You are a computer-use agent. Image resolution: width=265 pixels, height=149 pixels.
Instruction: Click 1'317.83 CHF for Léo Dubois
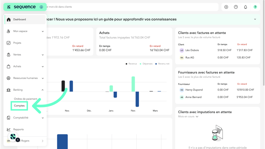[245, 50]
